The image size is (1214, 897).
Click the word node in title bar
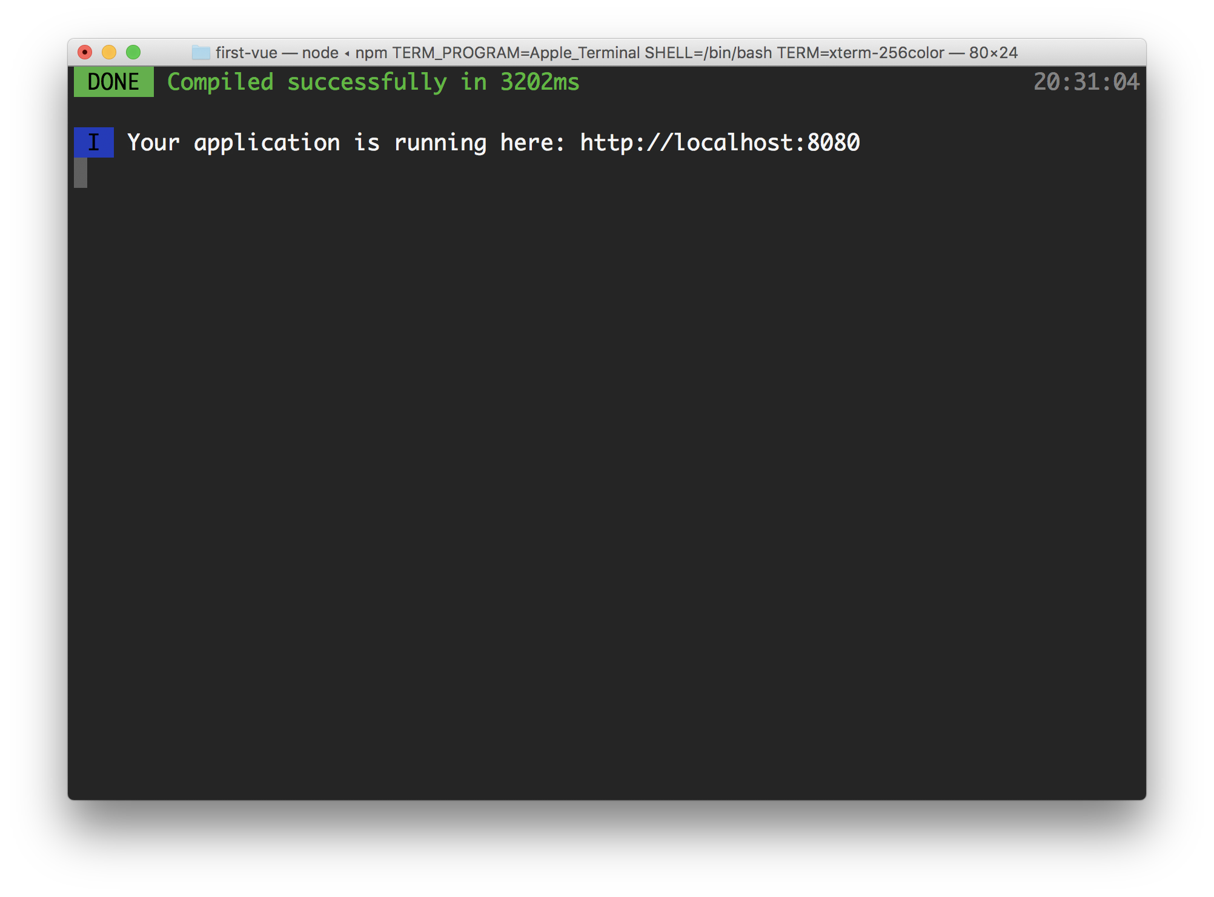point(320,53)
